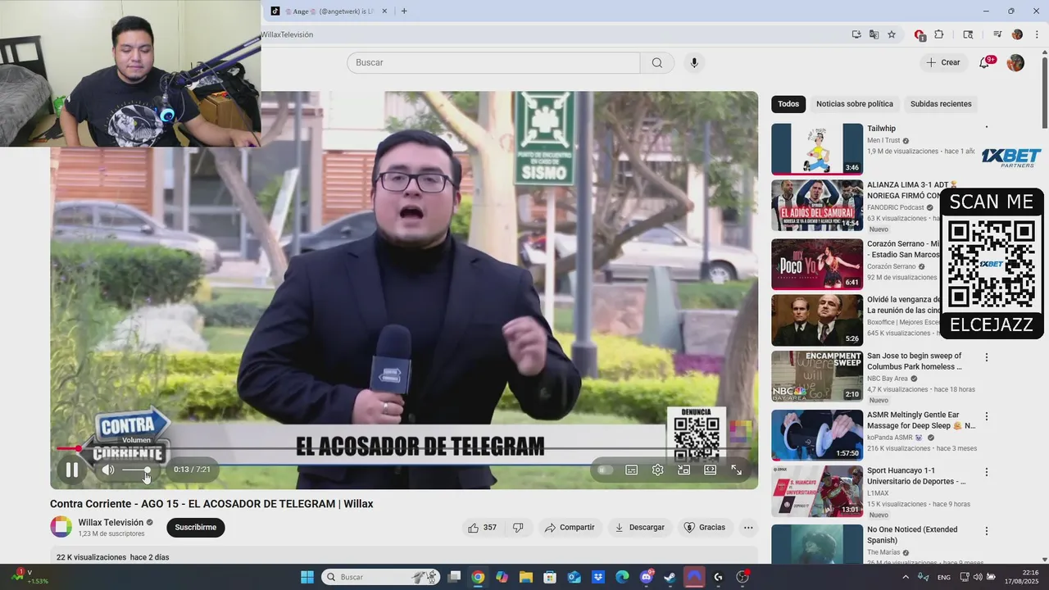Open options menu for San Jose video

coord(987,357)
